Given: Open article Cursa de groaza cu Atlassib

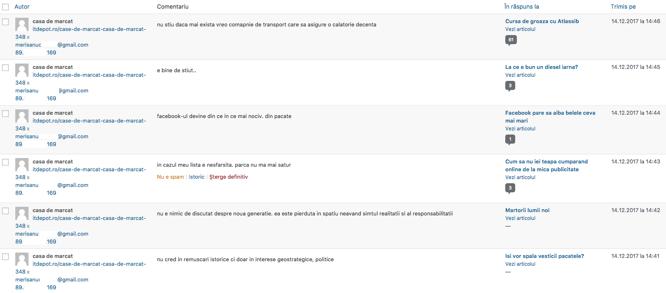Looking at the screenshot, I should (542, 21).
